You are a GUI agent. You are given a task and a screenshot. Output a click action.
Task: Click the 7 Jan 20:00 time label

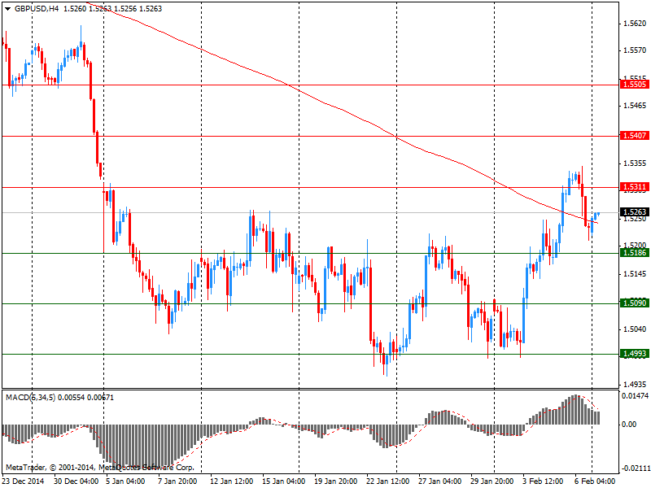tap(177, 481)
